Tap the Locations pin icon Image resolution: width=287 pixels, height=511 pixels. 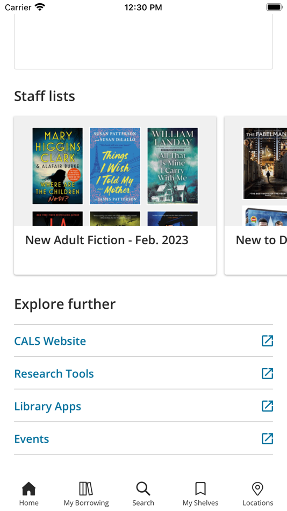(257, 488)
